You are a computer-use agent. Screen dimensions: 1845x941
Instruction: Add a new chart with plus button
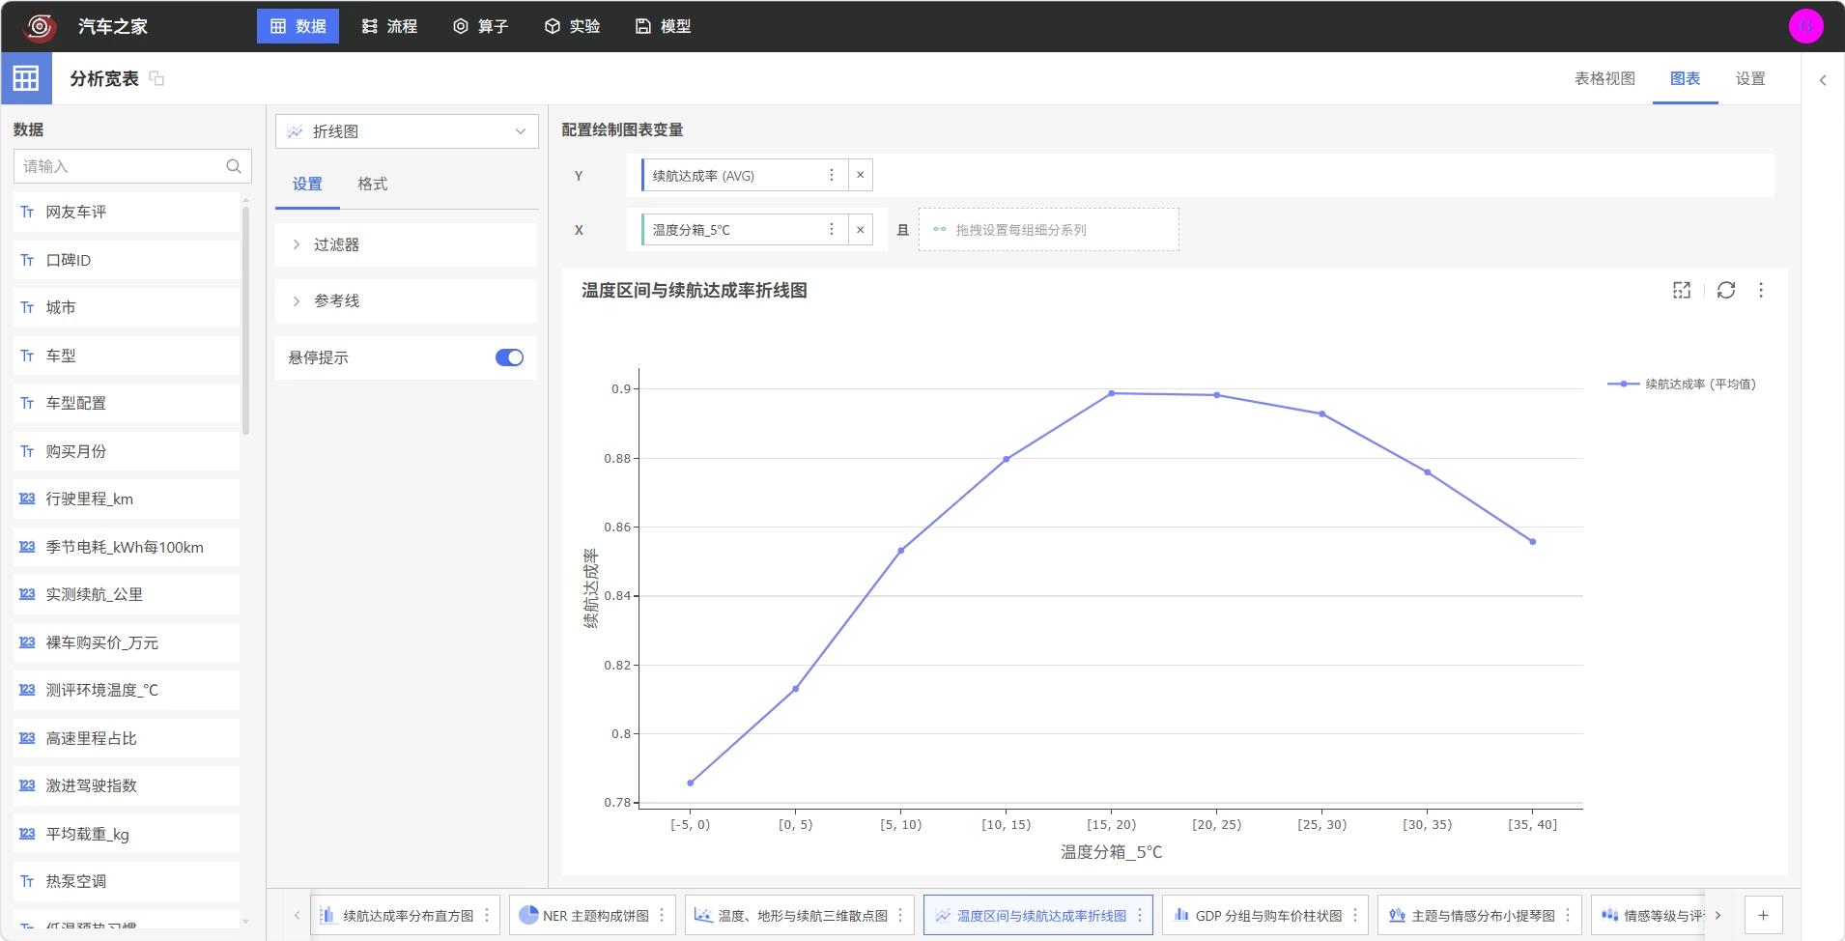coord(1763,915)
